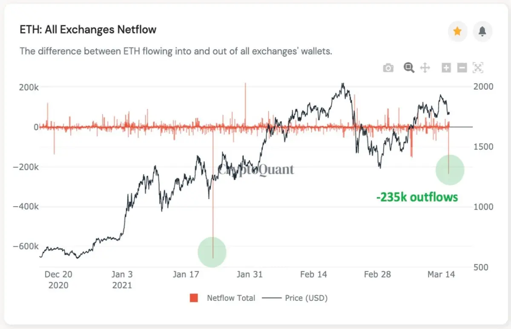Zoom in with the plus icon

tap(446, 68)
